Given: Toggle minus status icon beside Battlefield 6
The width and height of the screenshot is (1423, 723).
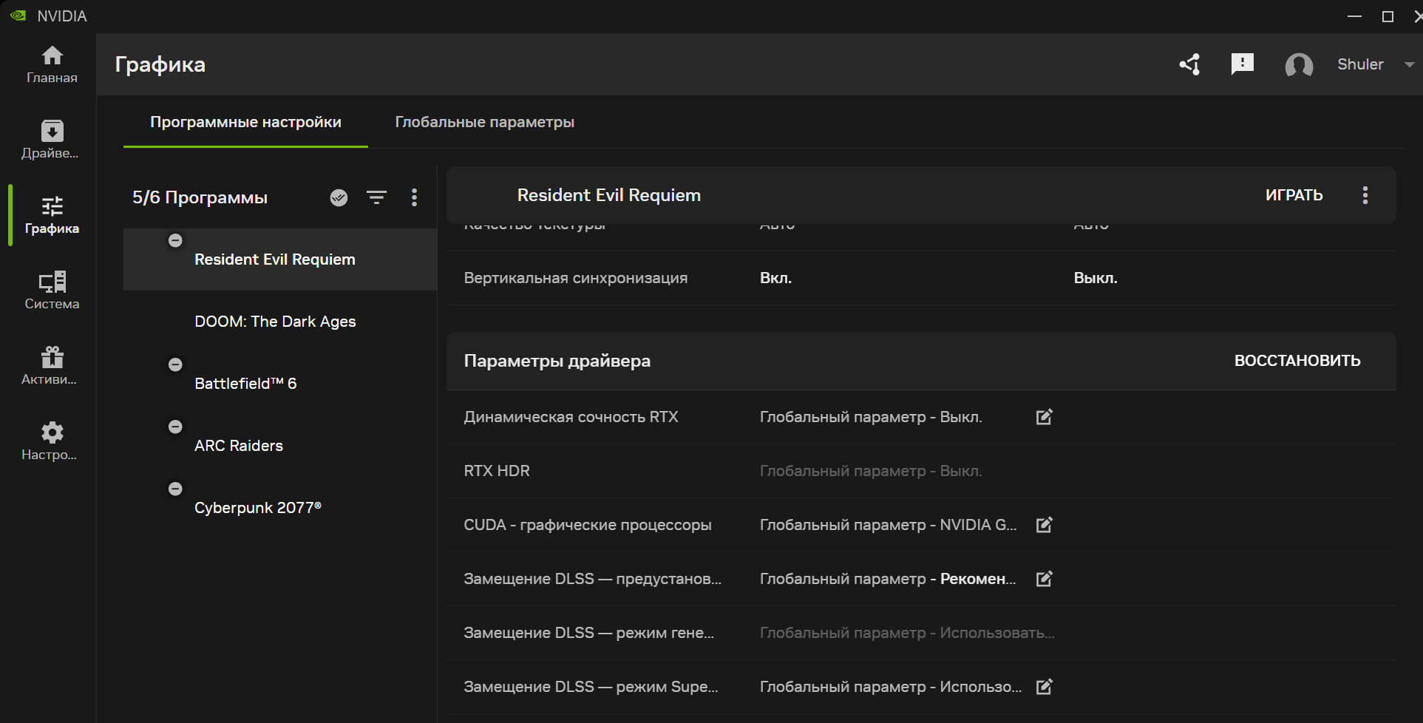Looking at the screenshot, I should [x=175, y=364].
